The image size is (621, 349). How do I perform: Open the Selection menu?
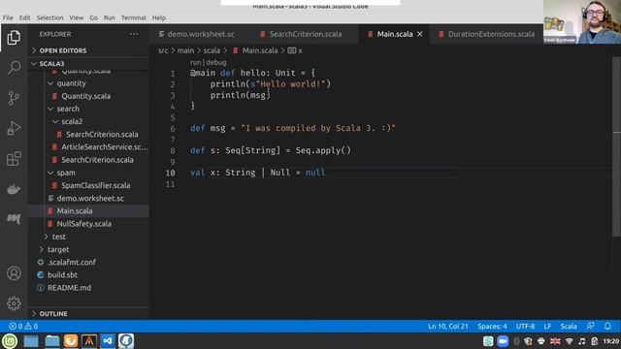(49, 17)
